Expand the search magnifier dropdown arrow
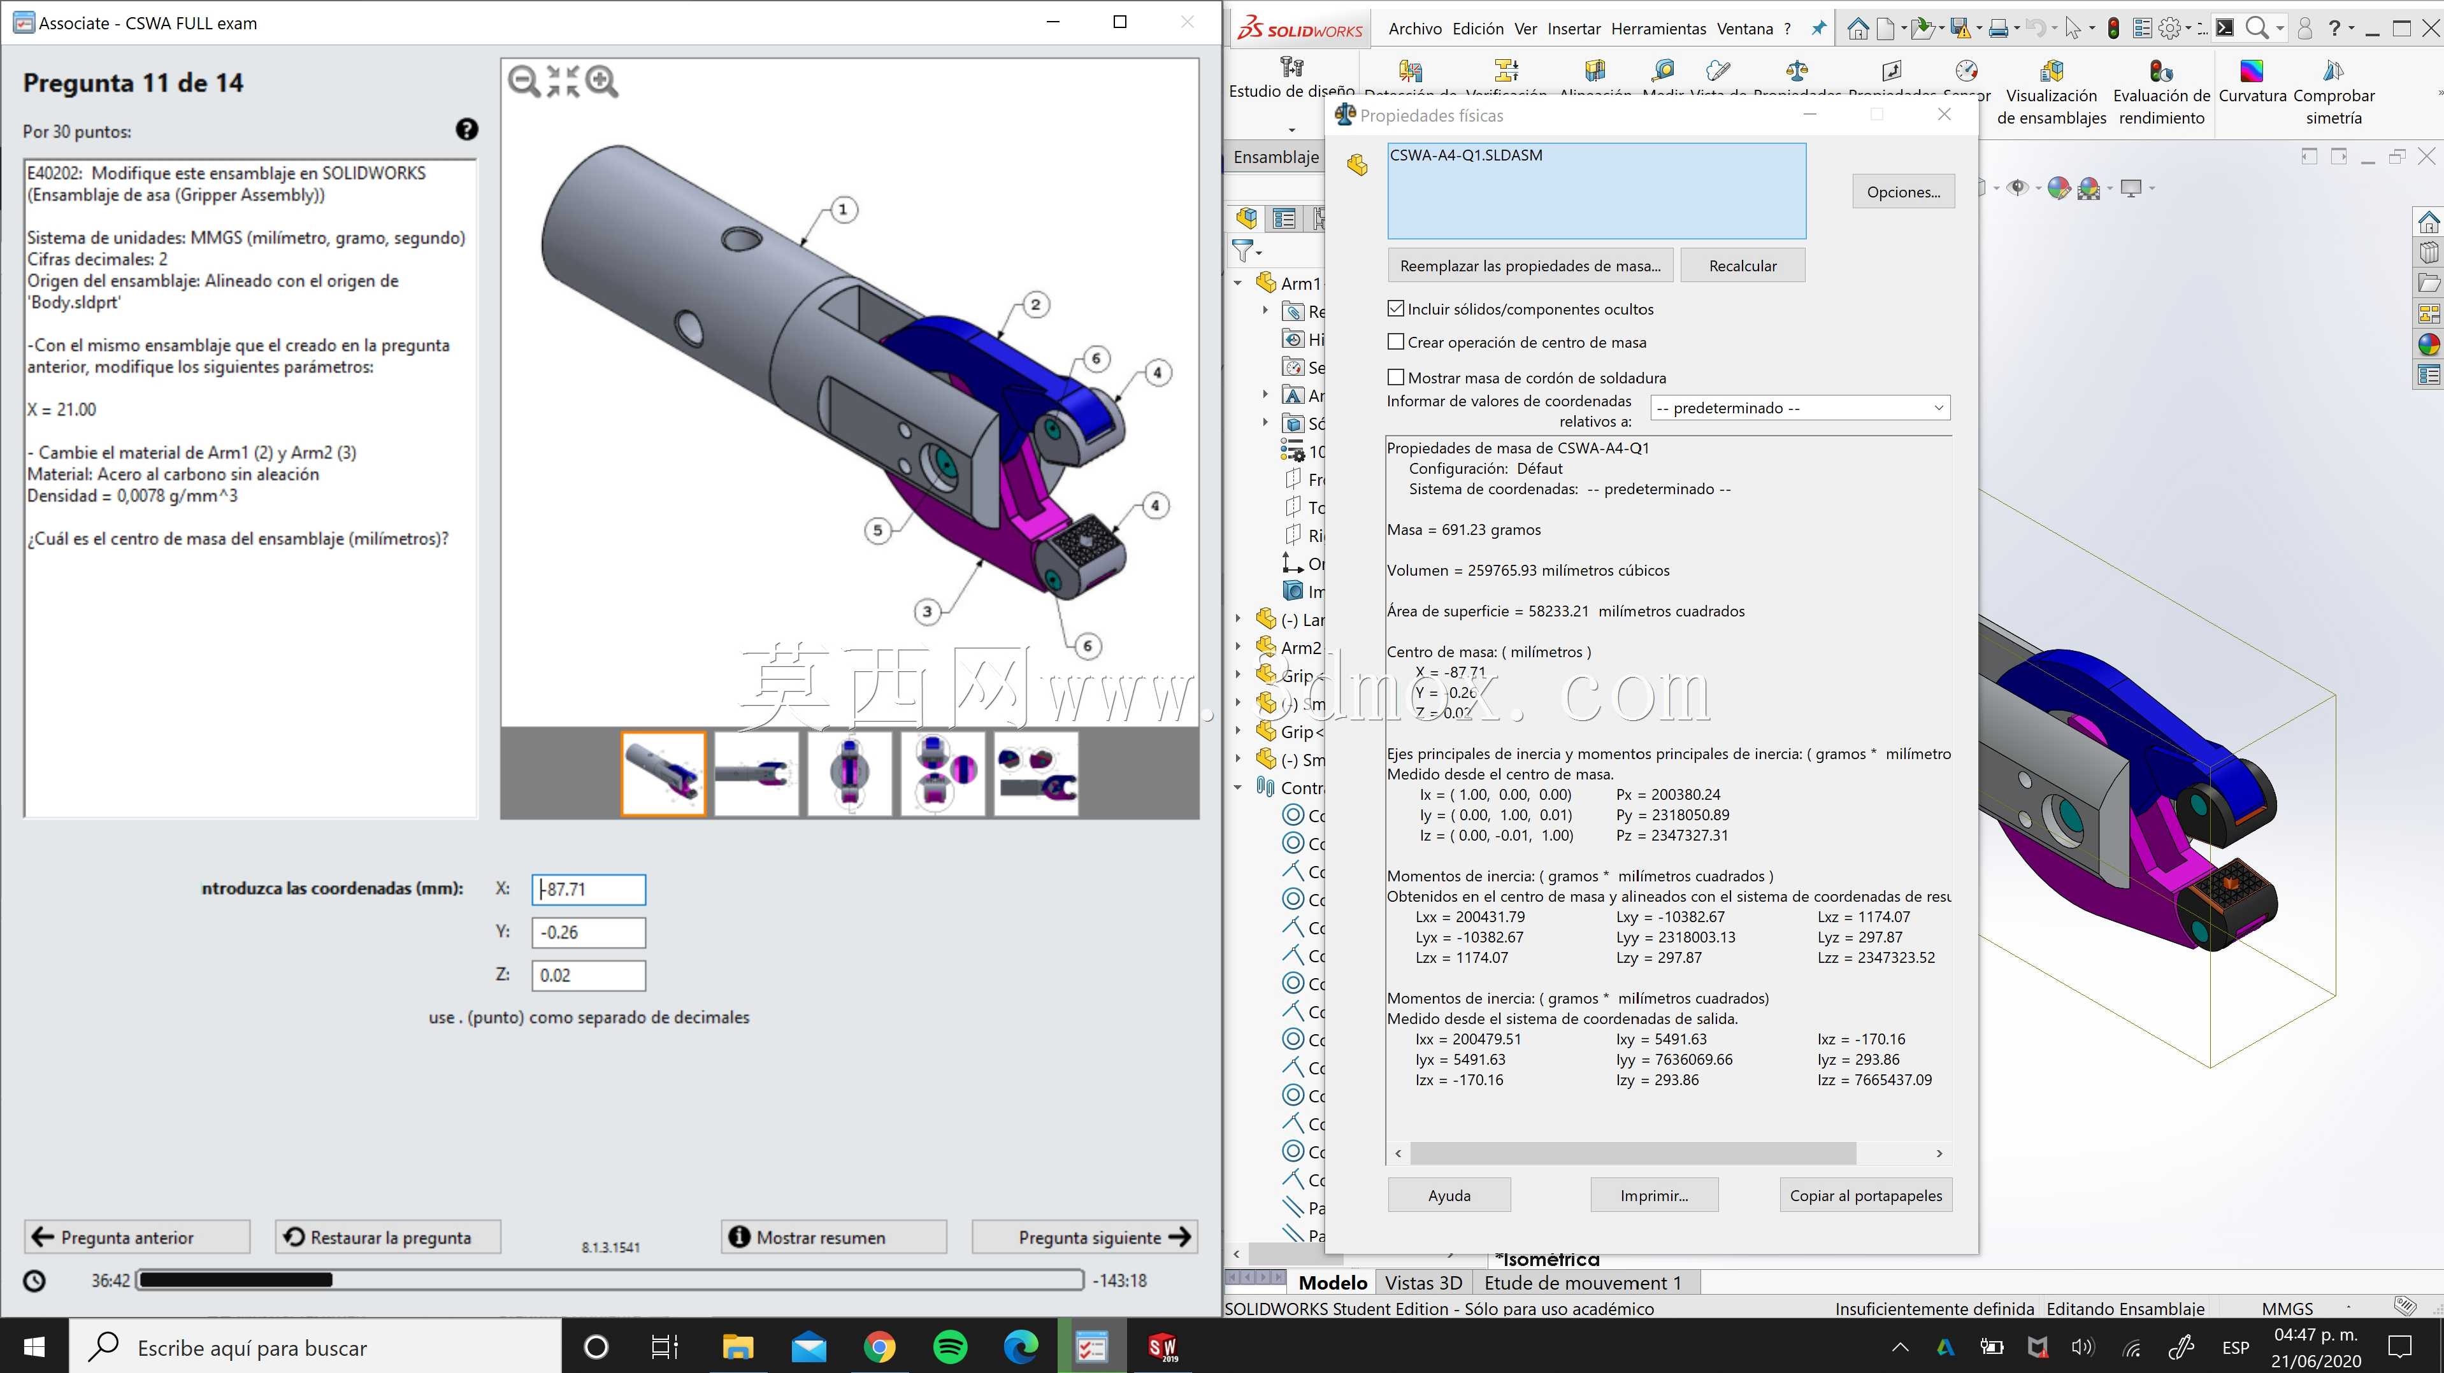This screenshot has height=1373, width=2444. (2280, 29)
